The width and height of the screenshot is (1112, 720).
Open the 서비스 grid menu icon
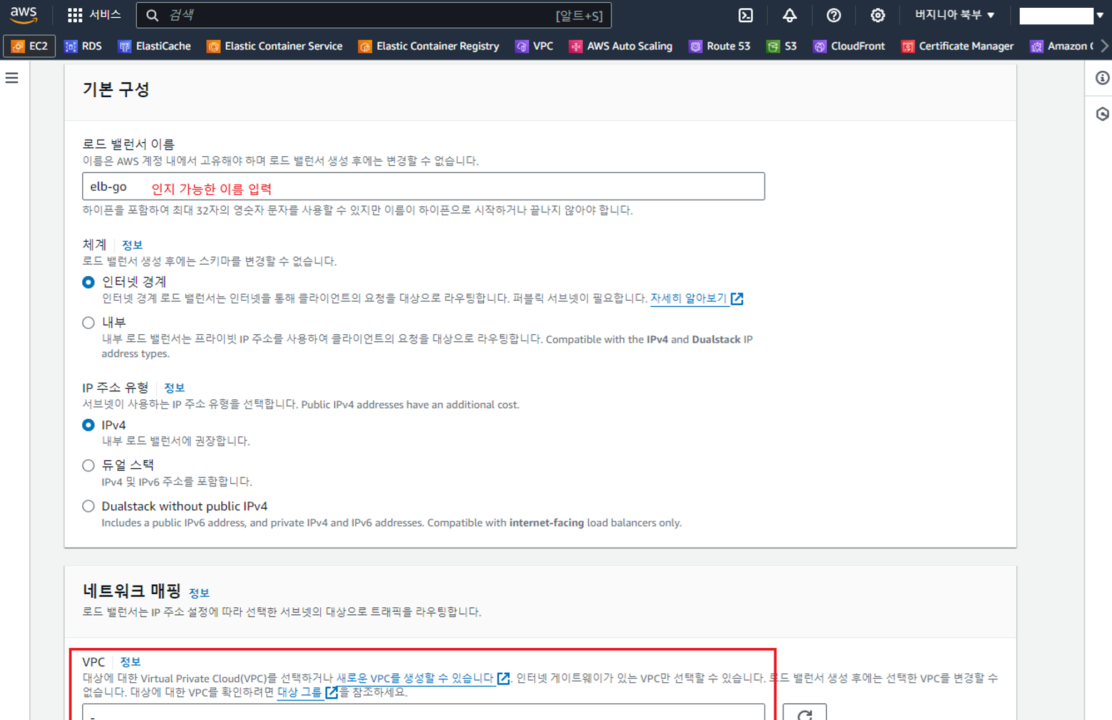pos(75,15)
